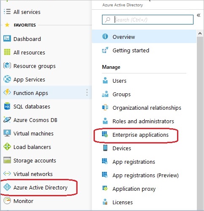204x211 pixels.
Task: Click the Virtual machines monitor icon
Action: (7, 133)
